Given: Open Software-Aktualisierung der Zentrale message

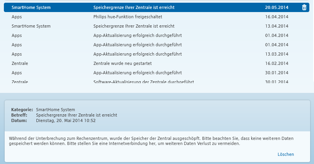Looking at the screenshot, I should [156, 81].
